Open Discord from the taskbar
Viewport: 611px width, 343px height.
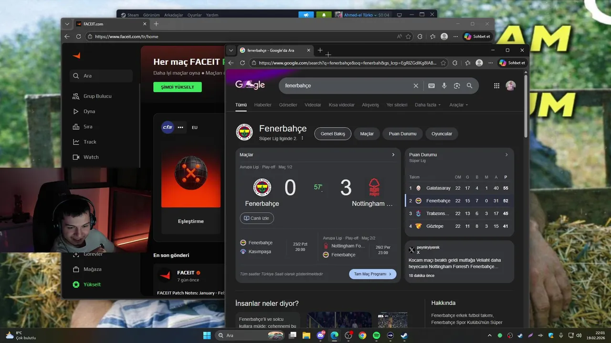(320, 335)
